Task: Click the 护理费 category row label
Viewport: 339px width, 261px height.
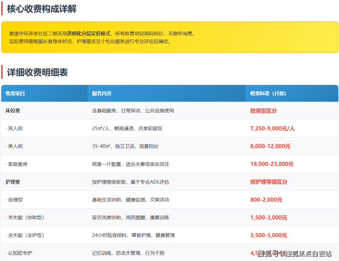Action: 13,182
